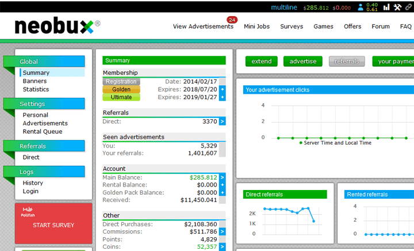Click the Points value 4,829
The height and width of the screenshot is (251, 414).
click(209, 239)
